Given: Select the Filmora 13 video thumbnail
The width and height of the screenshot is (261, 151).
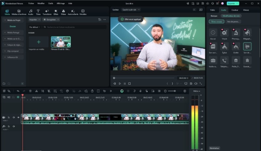Looking at the screenshot, I should (61, 42).
